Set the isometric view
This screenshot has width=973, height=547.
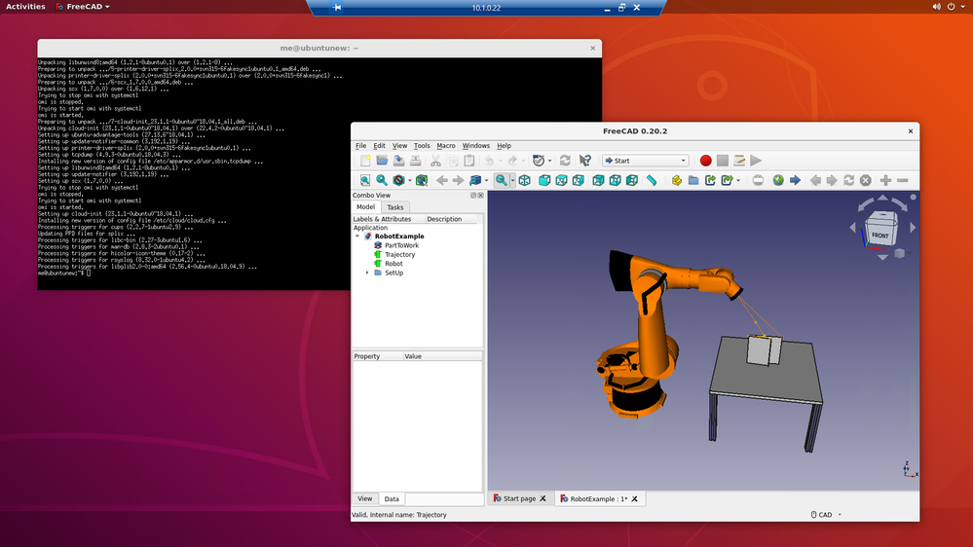pyautogui.click(x=524, y=180)
